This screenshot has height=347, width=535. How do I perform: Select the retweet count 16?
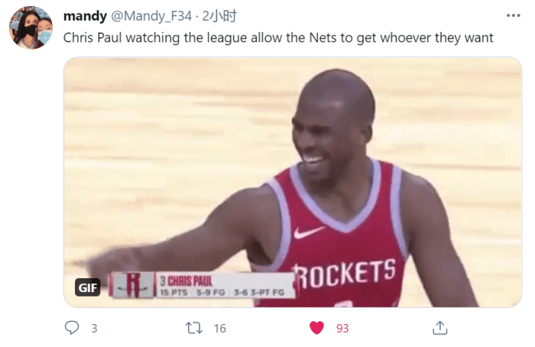point(220,328)
